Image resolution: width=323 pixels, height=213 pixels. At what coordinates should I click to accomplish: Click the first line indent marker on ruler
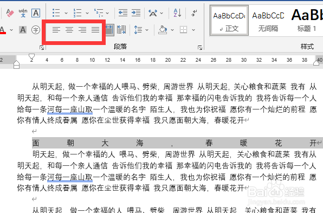(31, 56)
